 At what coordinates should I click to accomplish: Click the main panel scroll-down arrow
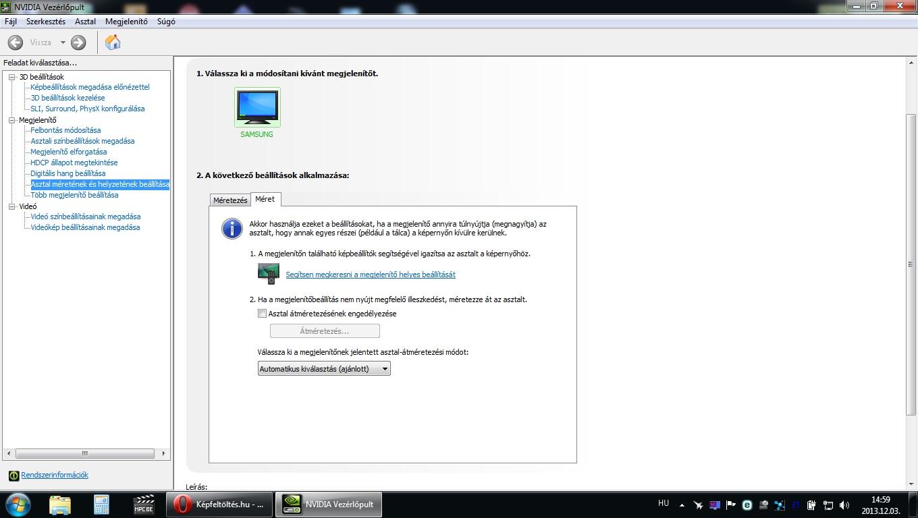pyautogui.click(x=911, y=484)
